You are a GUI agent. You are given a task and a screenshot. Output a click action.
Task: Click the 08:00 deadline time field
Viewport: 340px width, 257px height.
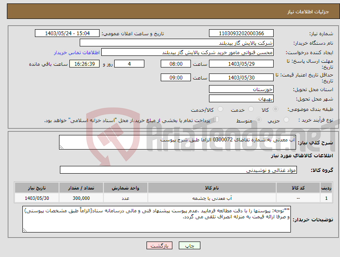coord(176,64)
